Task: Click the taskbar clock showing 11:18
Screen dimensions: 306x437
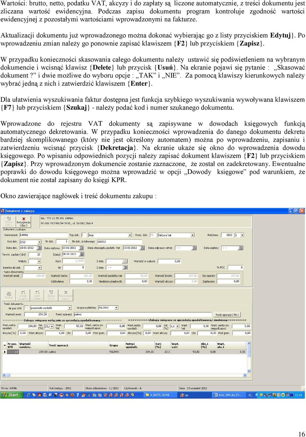Action: (x=298, y=395)
